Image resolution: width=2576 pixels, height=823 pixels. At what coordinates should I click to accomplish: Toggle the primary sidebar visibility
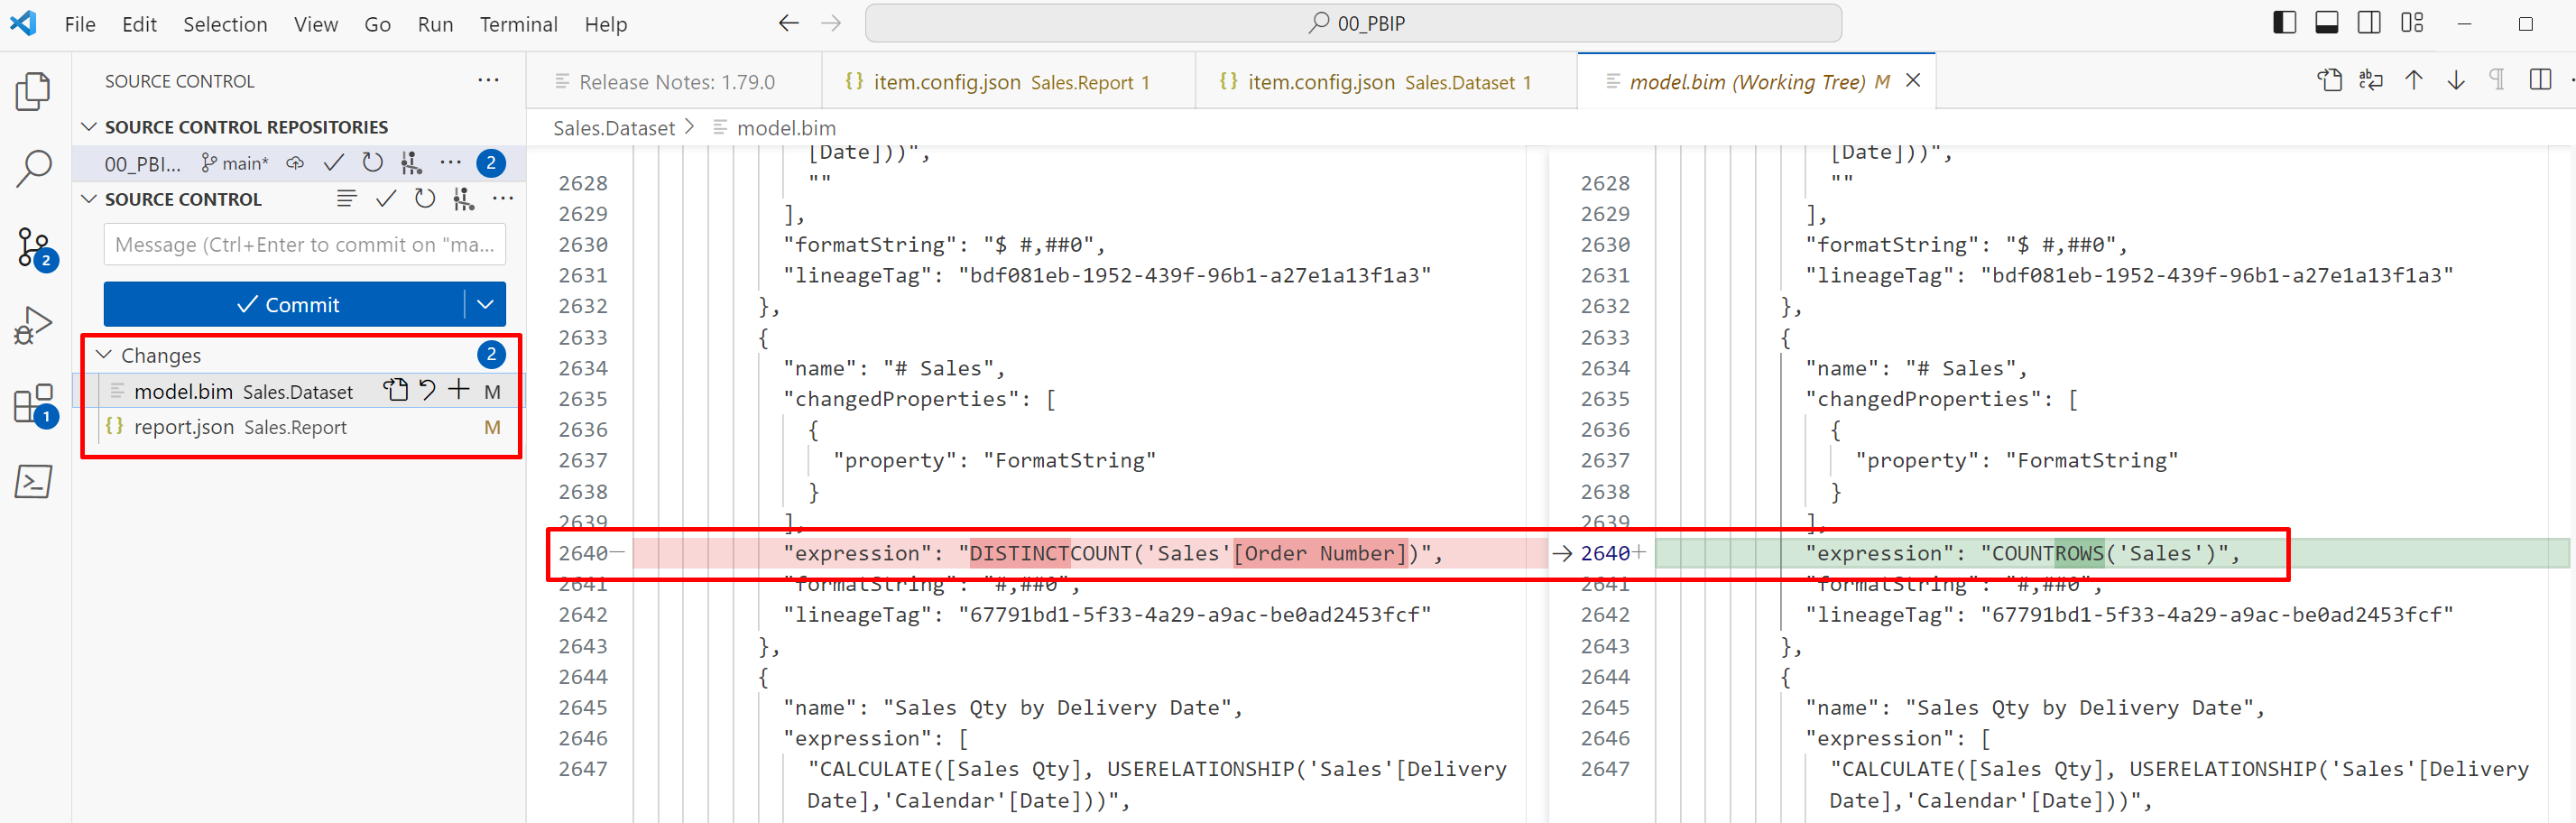tap(2284, 21)
